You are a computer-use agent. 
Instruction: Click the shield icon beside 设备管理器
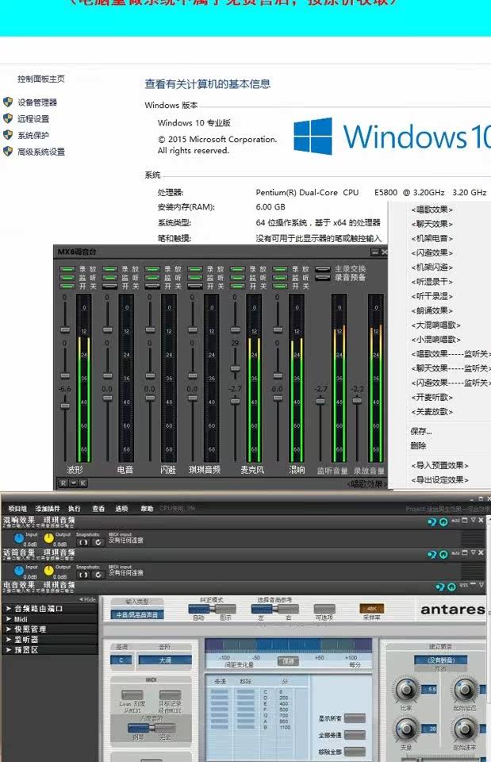point(8,102)
